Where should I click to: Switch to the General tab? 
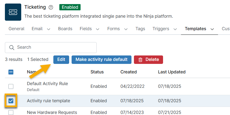click(x=16, y=29)
